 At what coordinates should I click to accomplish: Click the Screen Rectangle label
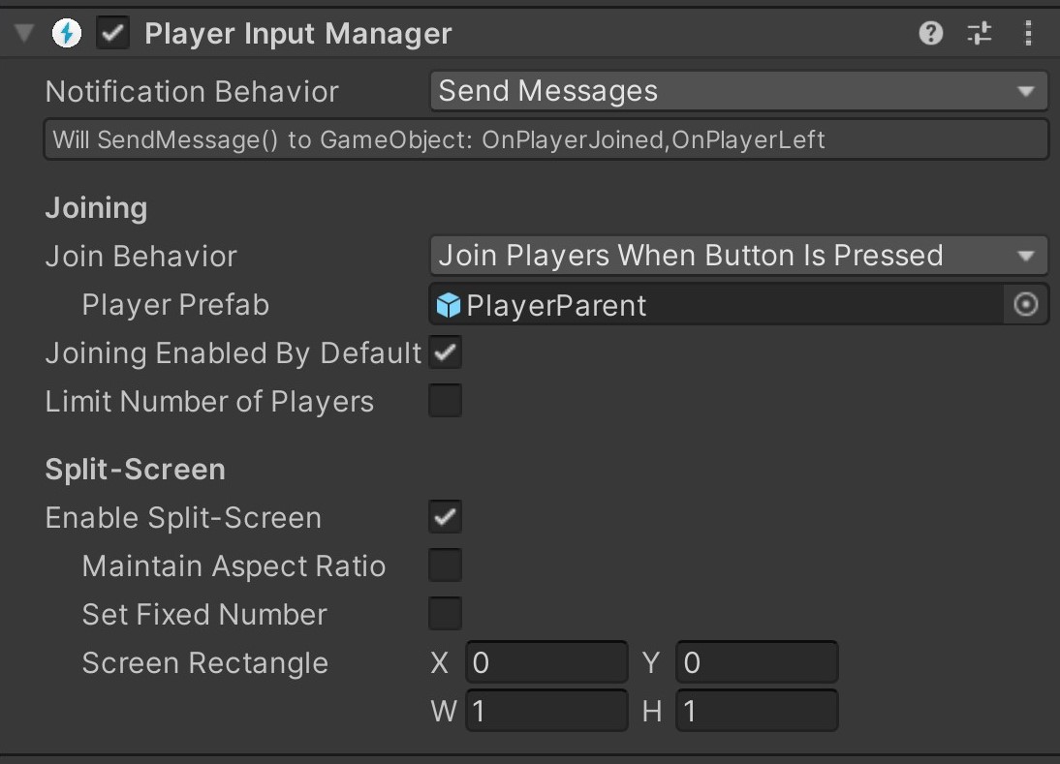pyautogui.click(x=205, y=663)
